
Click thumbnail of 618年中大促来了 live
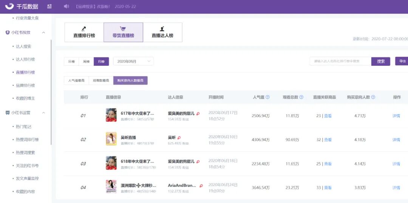[111, 163]
